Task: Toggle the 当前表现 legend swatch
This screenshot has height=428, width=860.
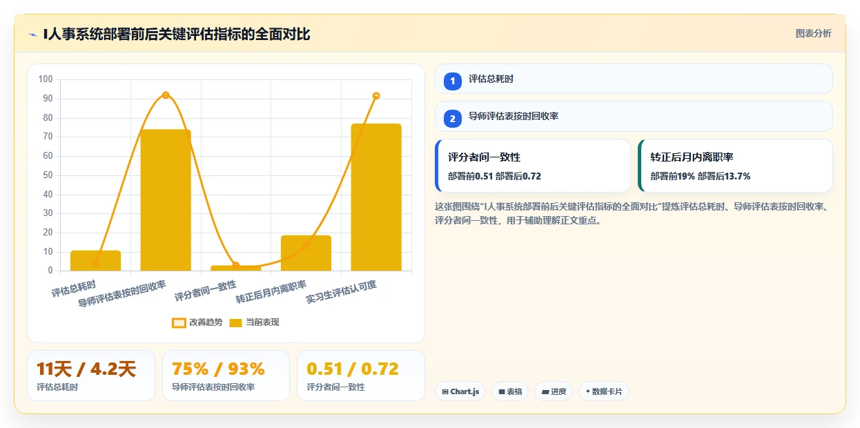Action: 235,322
